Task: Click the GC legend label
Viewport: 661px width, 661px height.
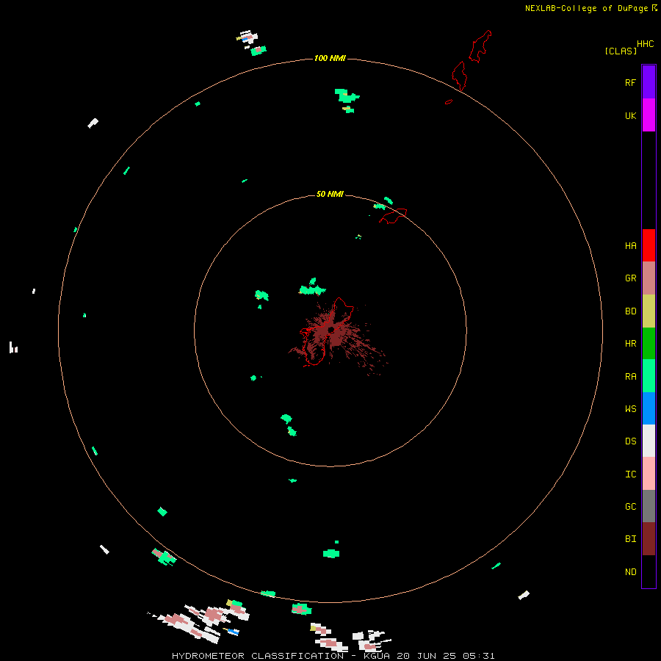Action: (630, 506)
